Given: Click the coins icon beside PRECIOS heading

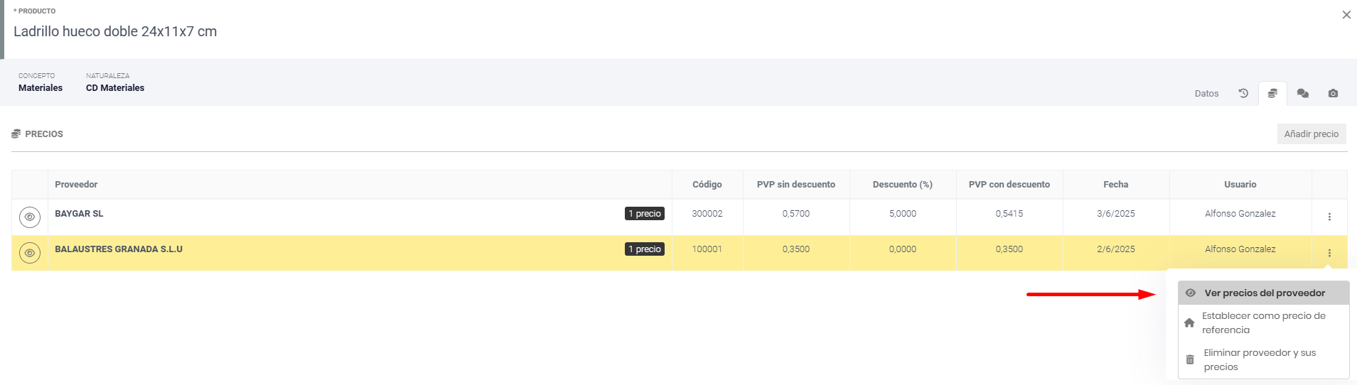Looking at the screenshot, I should tap(16, 134).
